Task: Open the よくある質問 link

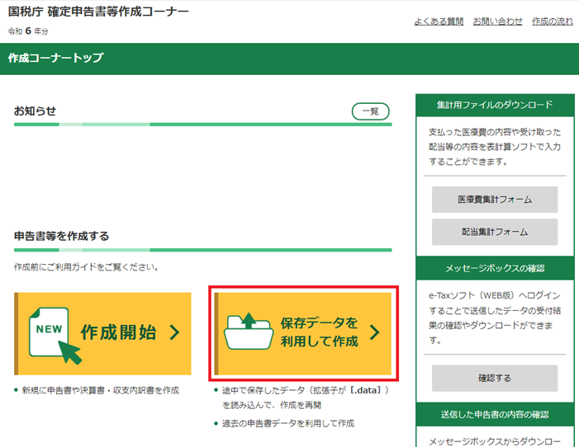Action: click(439, 21)
